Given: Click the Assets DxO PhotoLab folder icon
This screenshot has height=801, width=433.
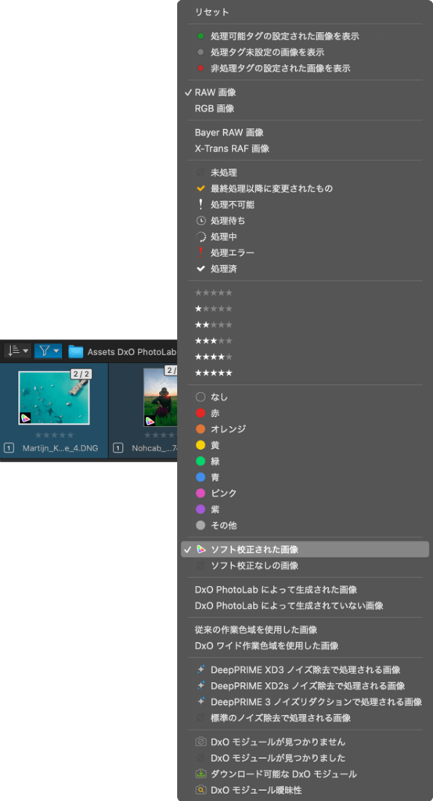Looking at the screenshot, I should tap(76, 351).
